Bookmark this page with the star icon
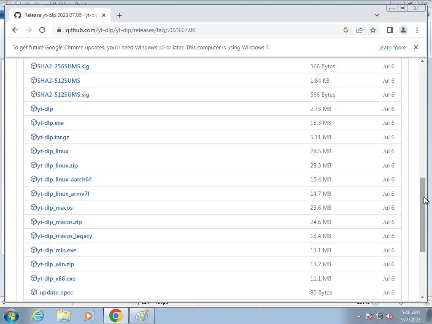 (x=373, y=30)
